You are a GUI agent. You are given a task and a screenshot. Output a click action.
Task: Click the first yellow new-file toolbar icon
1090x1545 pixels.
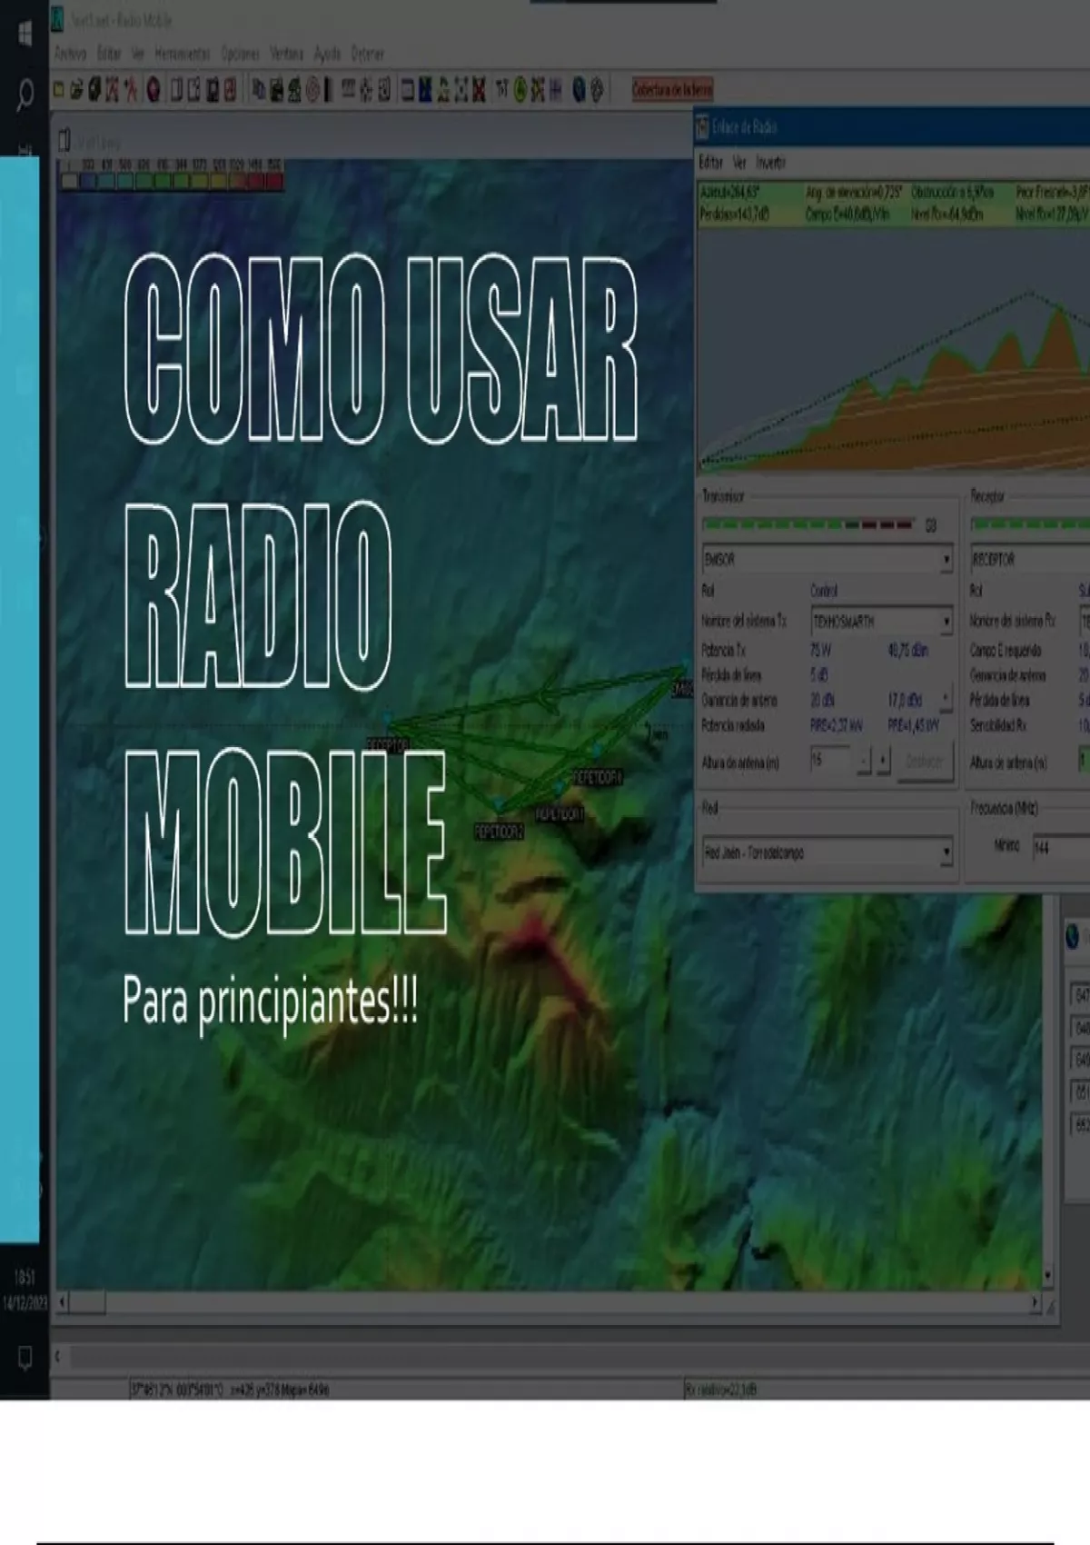(x=59, y=90)
